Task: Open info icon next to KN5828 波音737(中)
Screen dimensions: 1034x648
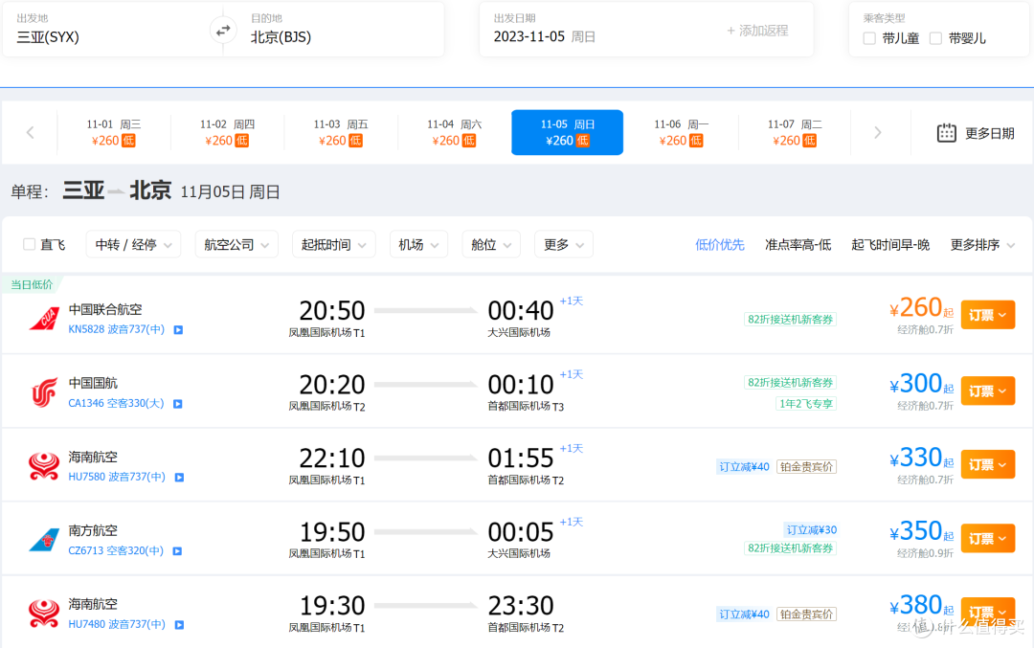Action: coord(178,329)
